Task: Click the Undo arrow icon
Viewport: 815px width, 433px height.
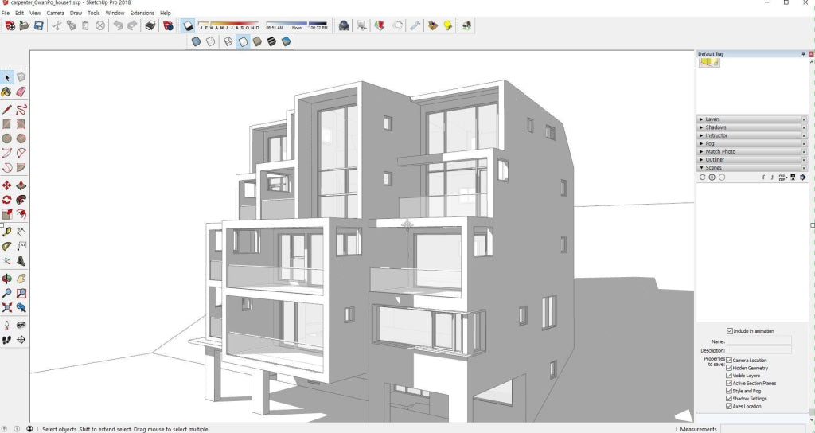Action: (119, 25)
